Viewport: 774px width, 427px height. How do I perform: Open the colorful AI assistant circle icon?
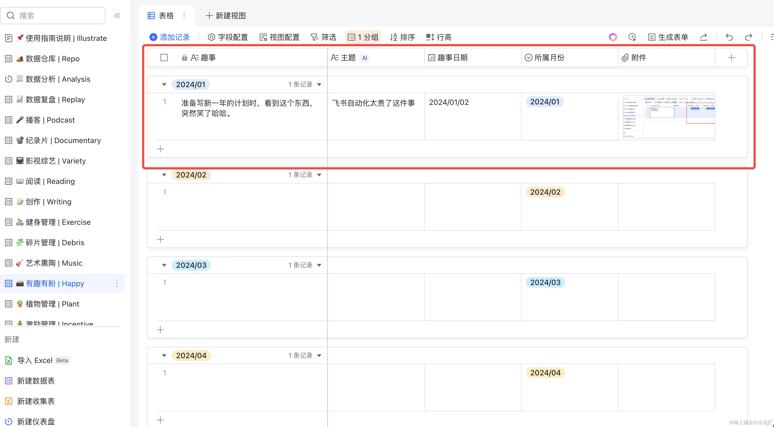613,37
